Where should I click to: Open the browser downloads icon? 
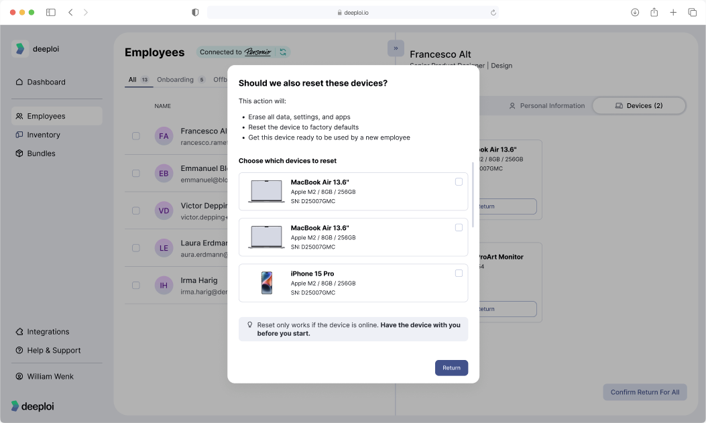point(635,12)
